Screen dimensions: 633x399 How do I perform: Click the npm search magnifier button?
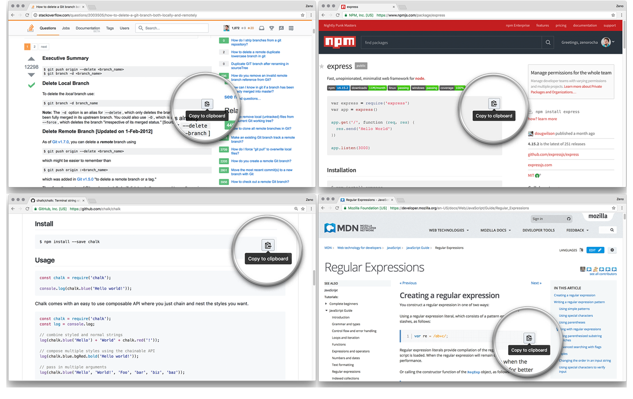(548, 43)
